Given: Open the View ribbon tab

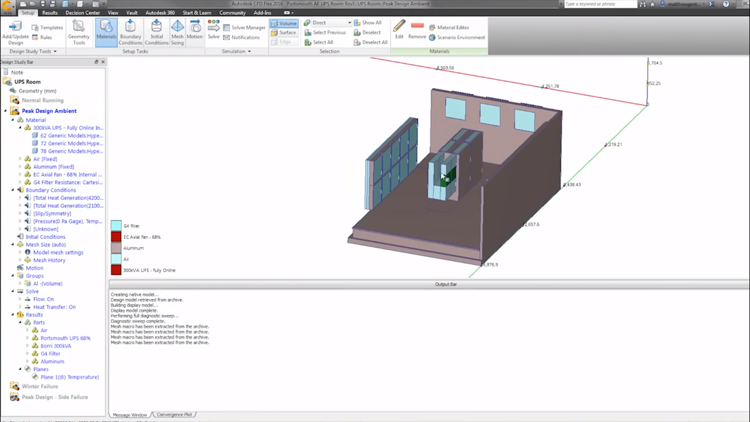Looking at the screenshot, I should tap(113, 13).
